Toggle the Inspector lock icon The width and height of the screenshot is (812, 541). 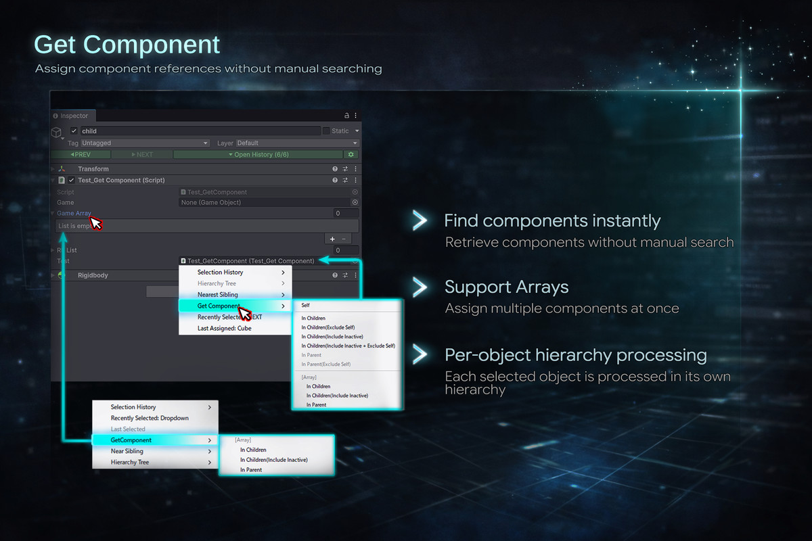(x=346, y=114)
